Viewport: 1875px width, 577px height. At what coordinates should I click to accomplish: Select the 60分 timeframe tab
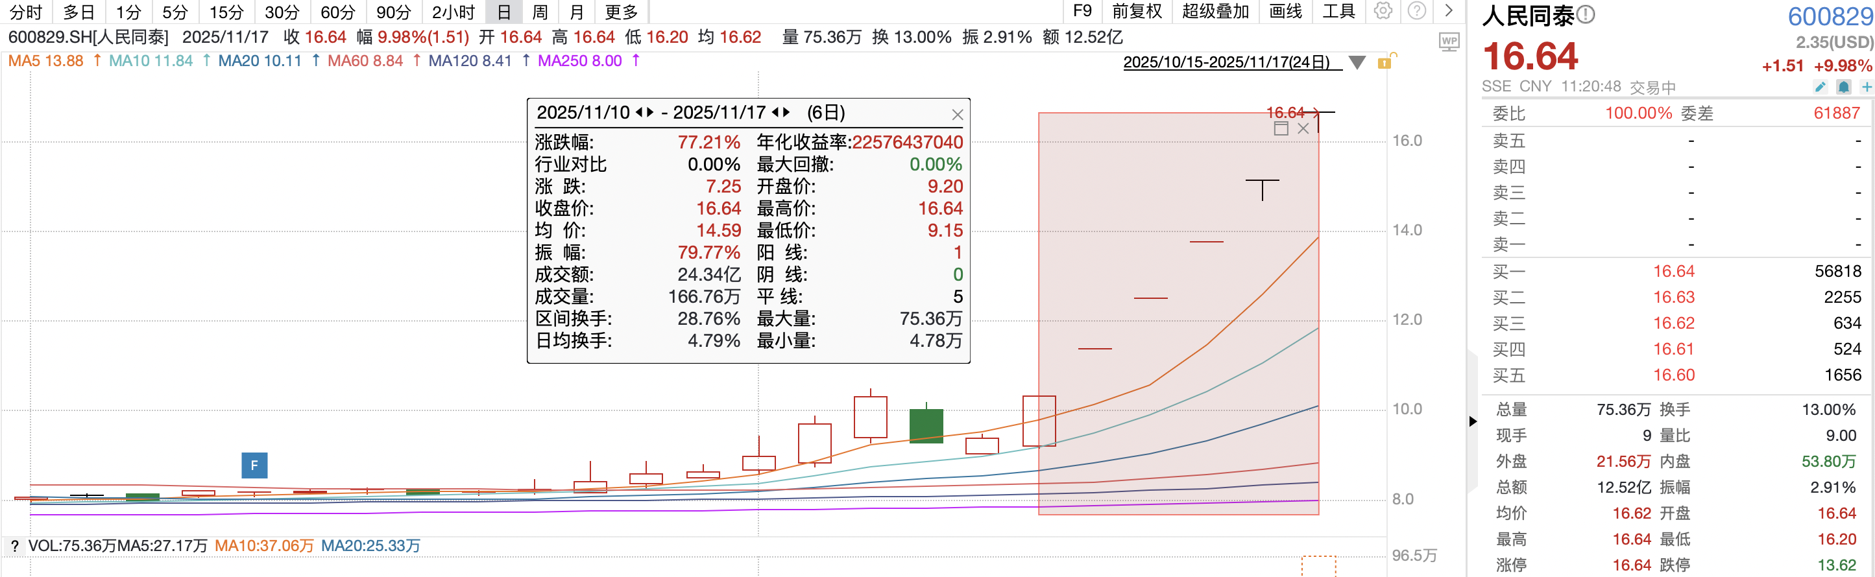[x=338, y=12]
